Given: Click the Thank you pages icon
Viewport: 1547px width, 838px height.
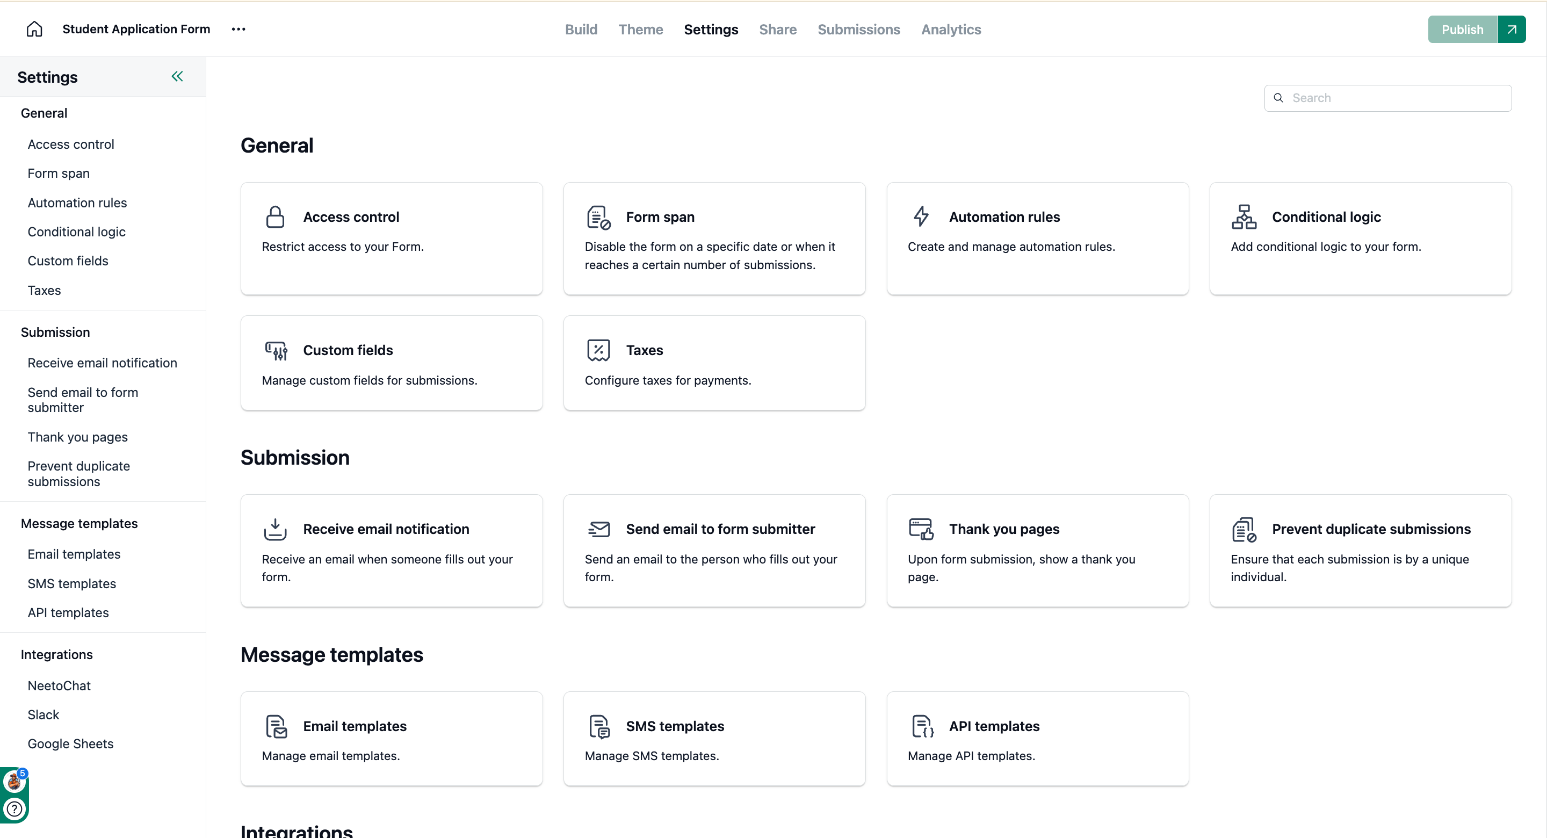Looking at the screenshot, I should pyautogui.click(x=921, y=529).
